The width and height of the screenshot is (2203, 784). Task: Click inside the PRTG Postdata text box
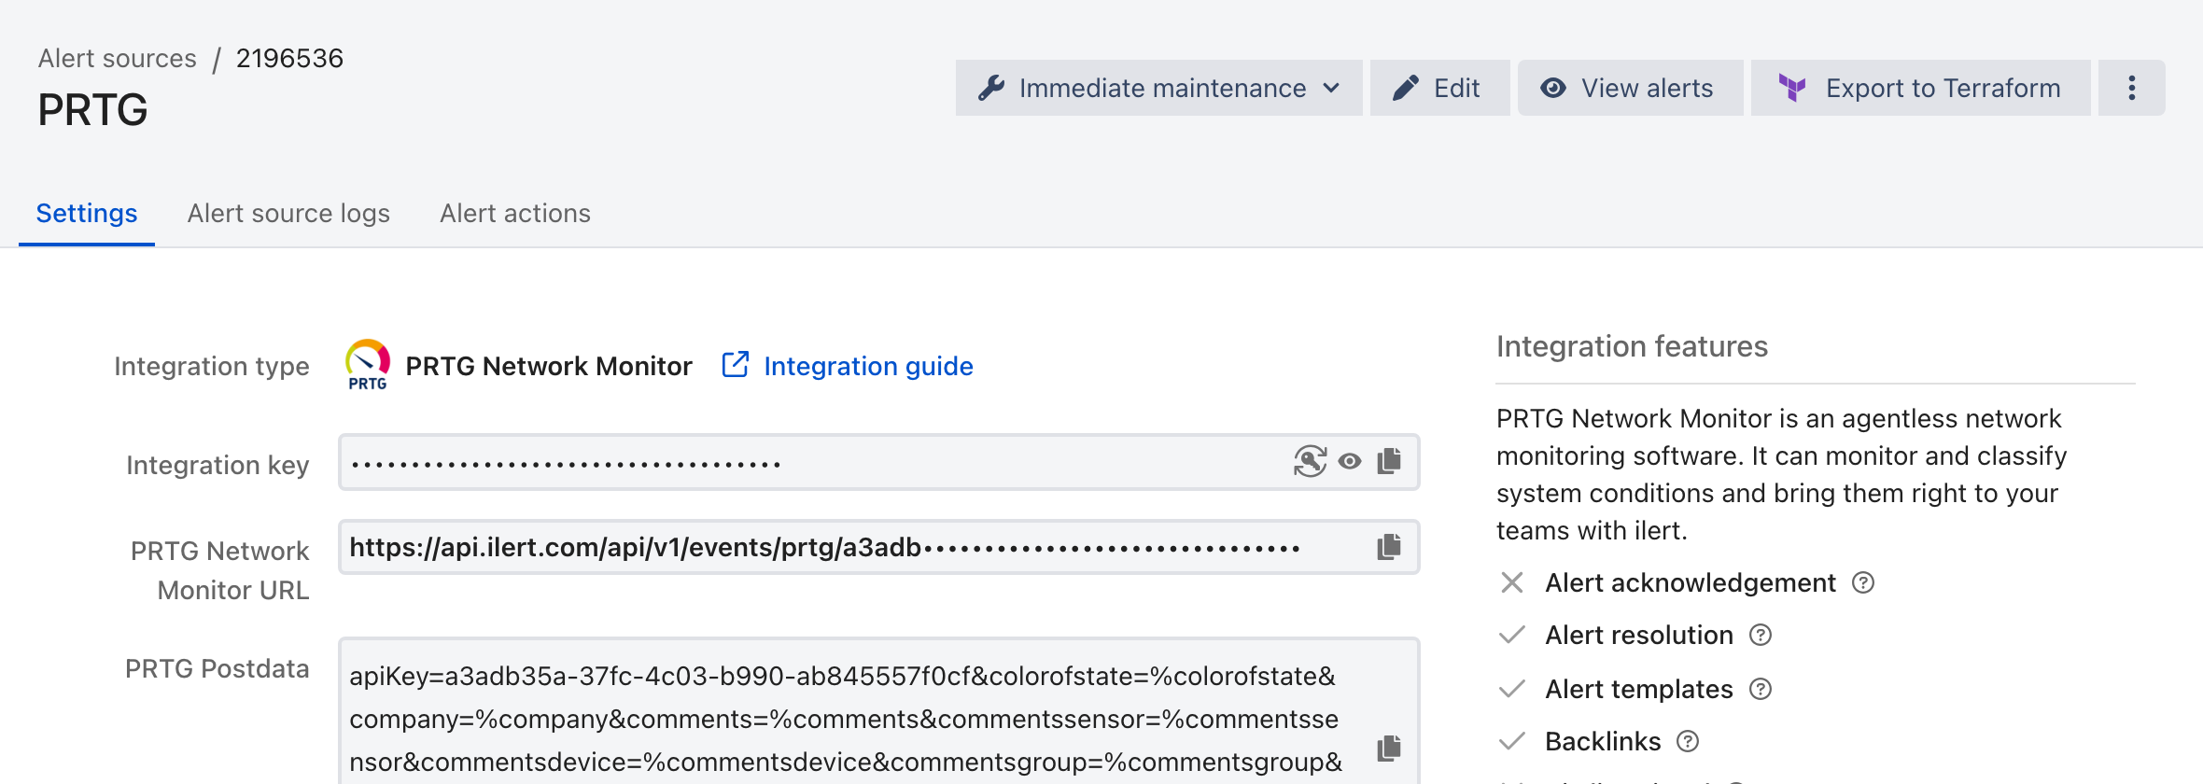coord(879,711)
